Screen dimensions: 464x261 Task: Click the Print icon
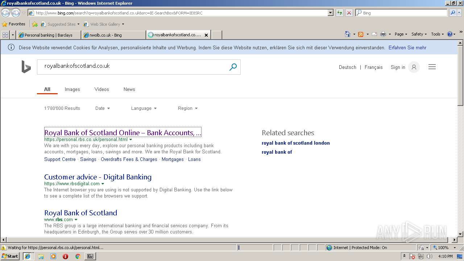383,34
